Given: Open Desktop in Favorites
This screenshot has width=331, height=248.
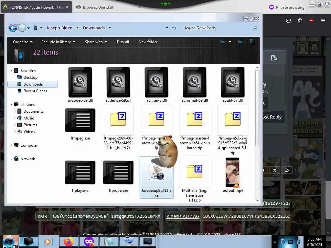Looking at the screenshot, I should click(x=30, y=77).
